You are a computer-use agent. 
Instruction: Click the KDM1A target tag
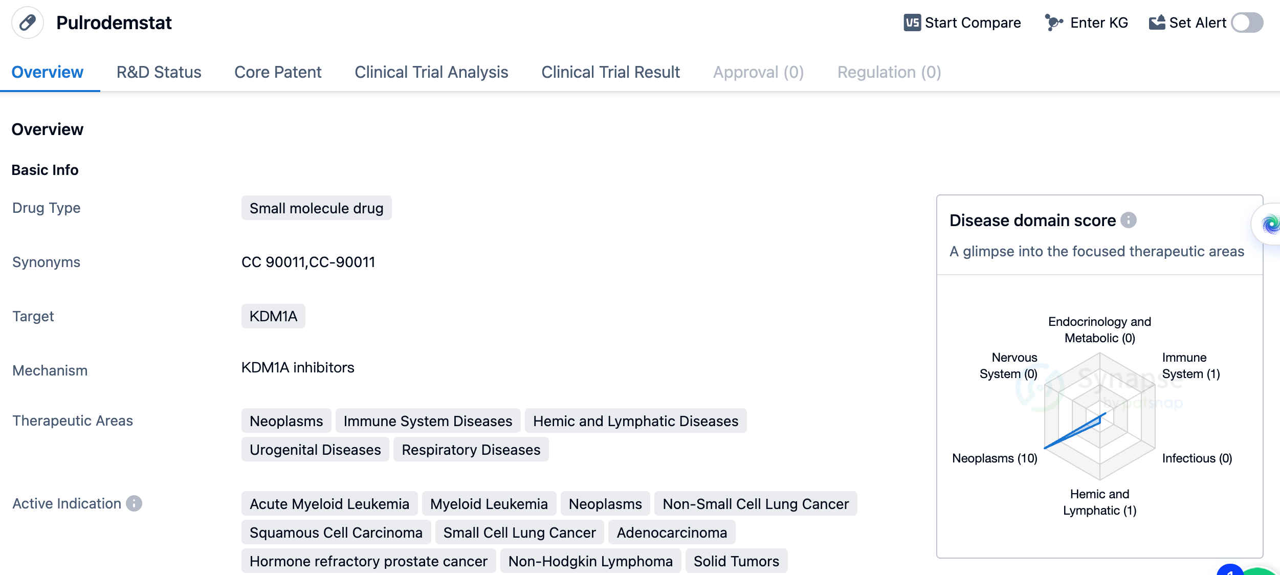pos(273,316)
